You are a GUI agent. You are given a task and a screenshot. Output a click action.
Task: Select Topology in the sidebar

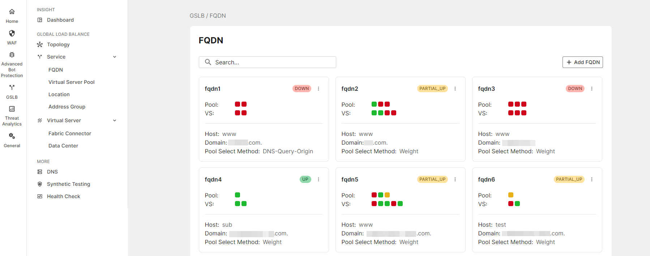click(x=58, y=44)
